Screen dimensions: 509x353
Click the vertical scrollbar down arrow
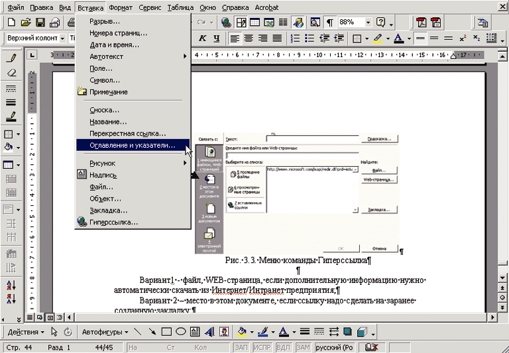[502, 277]
